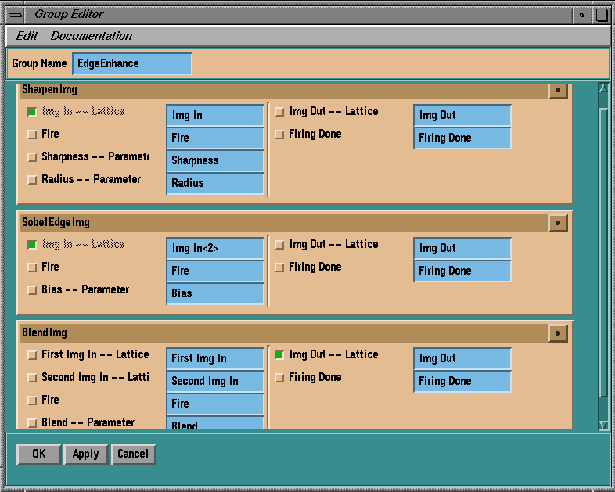Screen dimensions: 615x492
Task: Click the Apply button
Action: click(86, 454)
